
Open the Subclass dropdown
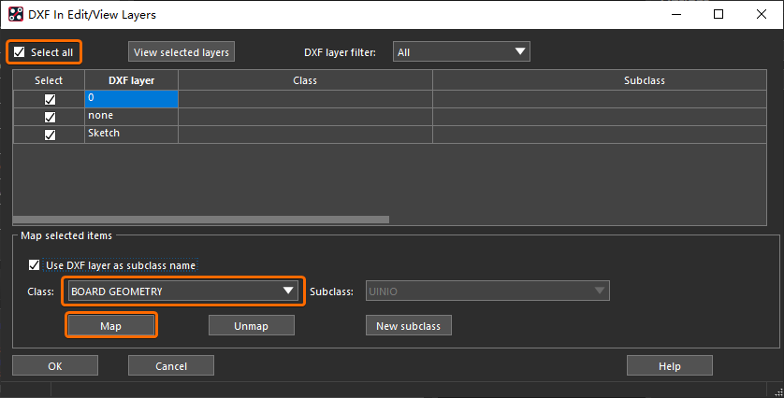485,291
